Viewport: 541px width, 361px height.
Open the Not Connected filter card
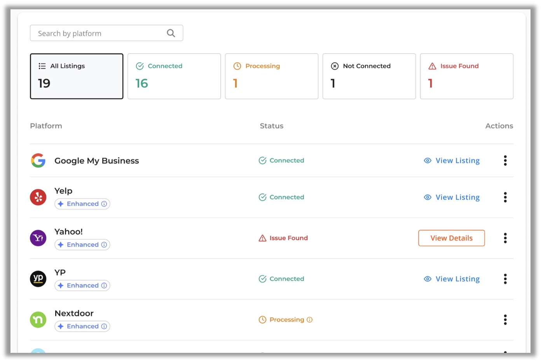click(x=369, y=76)
